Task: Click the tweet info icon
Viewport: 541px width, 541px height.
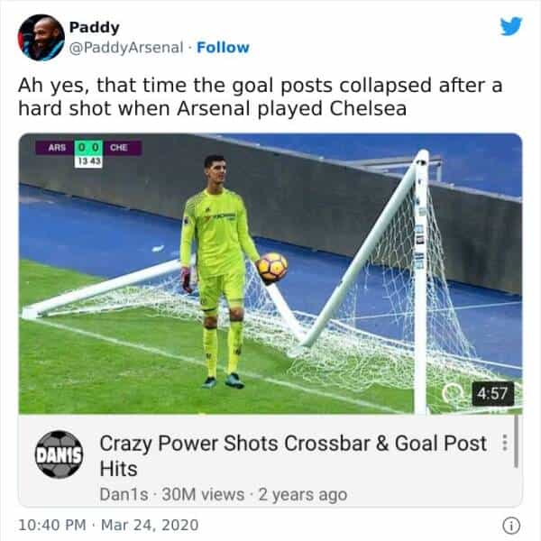Action: pos(511,524)
